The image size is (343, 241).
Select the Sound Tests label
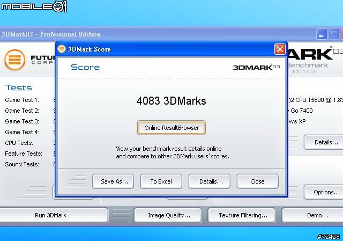(22, 164)
